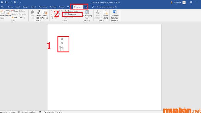Switch to the Home tab
This screenshot has height=113, width=201.
click(10, 7)
